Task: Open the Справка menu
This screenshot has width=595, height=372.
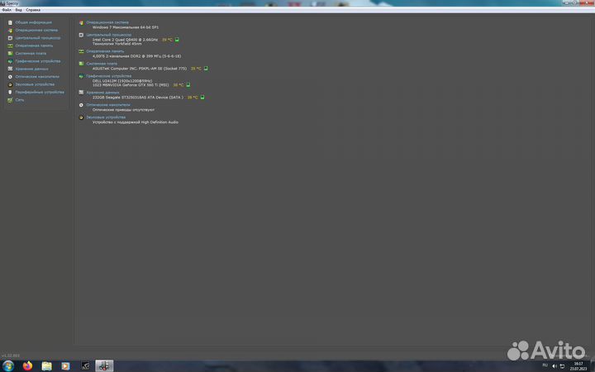Action: (x=33, y=10)
